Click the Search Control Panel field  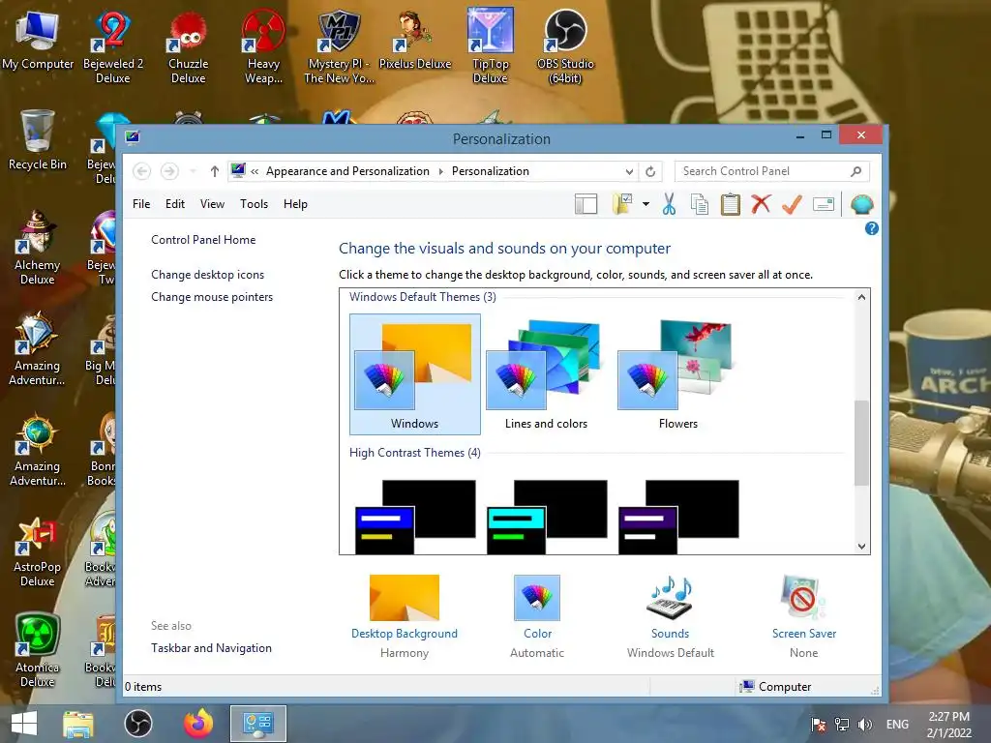771,171
